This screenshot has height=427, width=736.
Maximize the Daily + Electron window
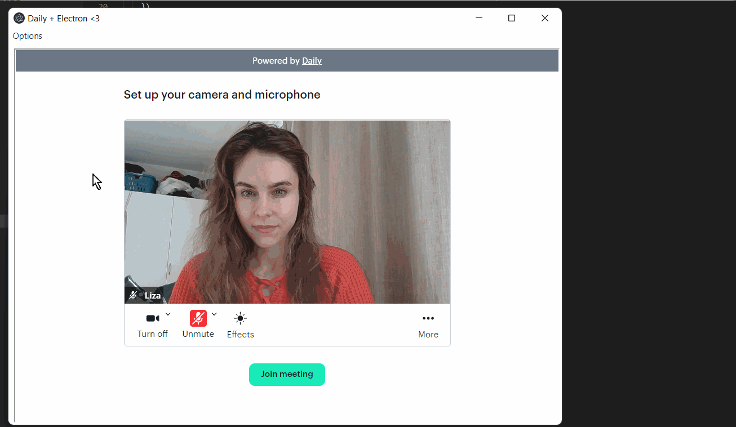(x=511, y=17)
